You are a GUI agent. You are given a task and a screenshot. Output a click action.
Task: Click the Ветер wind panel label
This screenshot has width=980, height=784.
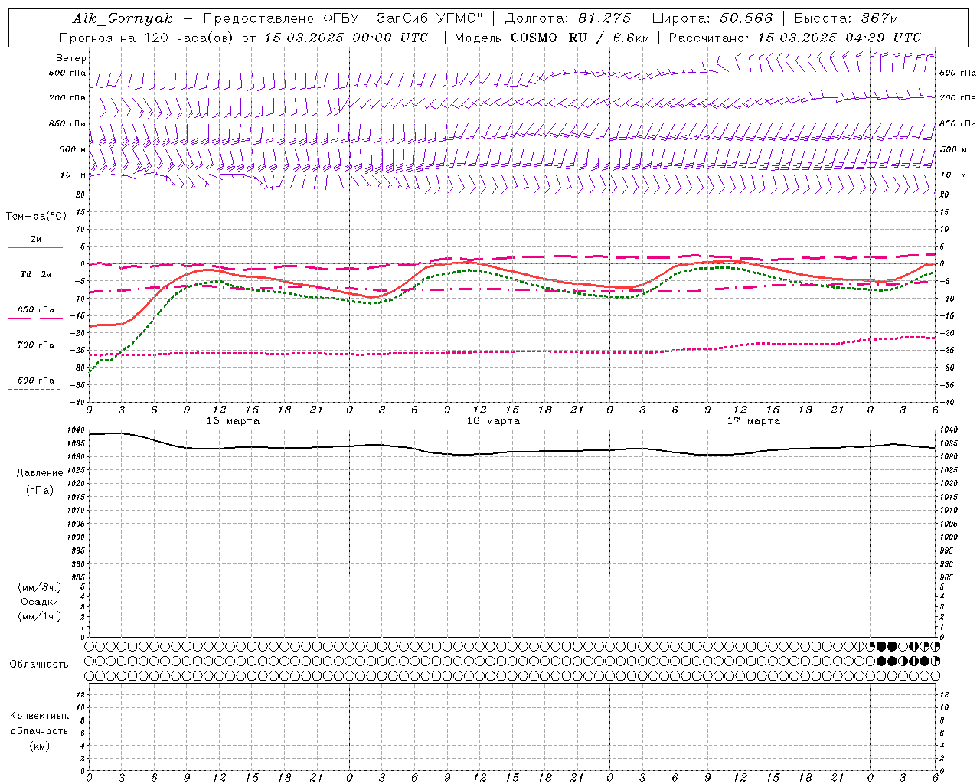tap(71, 58)
